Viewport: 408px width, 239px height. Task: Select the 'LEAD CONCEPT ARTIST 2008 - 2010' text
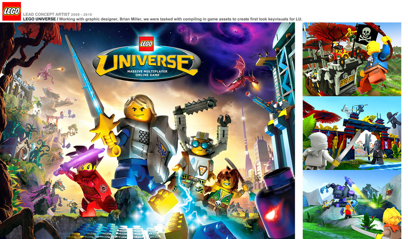[58, 15]
